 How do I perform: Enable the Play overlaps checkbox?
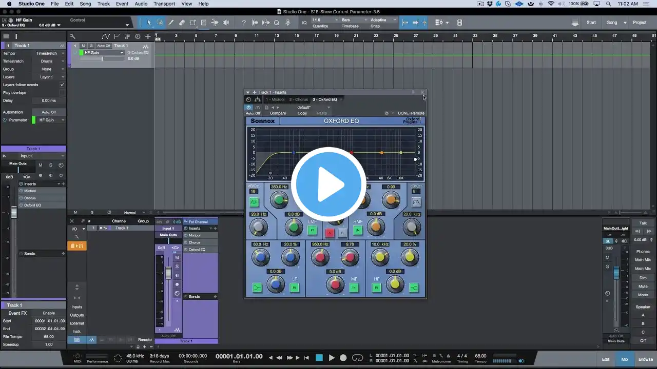[x=62, y=93]
